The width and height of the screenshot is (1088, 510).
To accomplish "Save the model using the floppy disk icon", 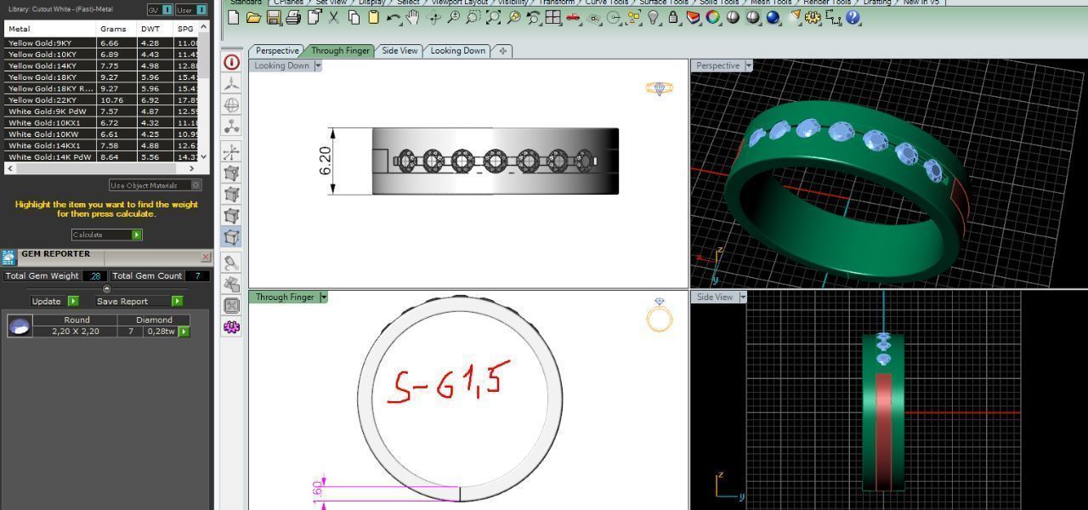I will tap(273, 17).
